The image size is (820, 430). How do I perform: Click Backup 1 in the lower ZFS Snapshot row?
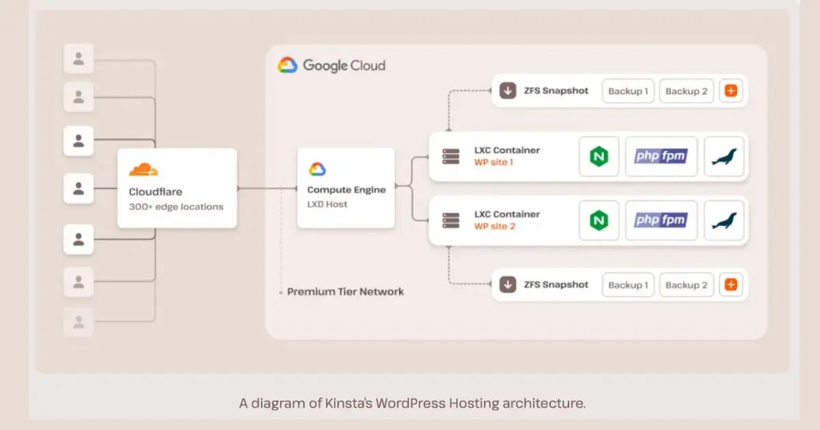pos(628,285)
